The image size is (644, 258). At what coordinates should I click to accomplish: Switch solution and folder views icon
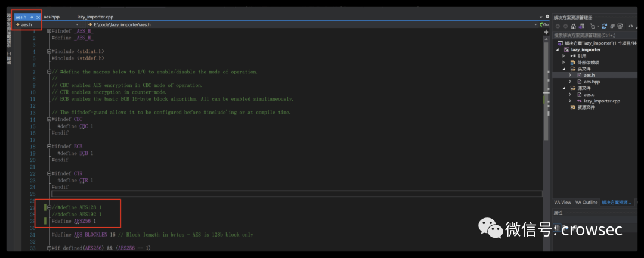click(x=581, y=26)
